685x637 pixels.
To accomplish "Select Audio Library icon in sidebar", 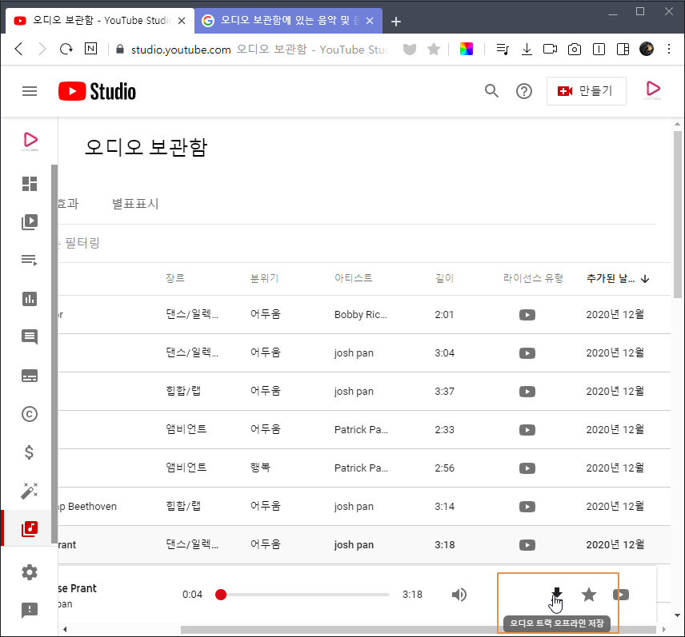I will [x=30, y=529].
